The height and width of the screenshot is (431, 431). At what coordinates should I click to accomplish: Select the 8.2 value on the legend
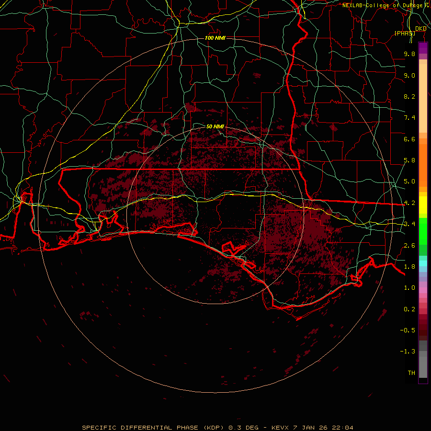pos(409,97)
